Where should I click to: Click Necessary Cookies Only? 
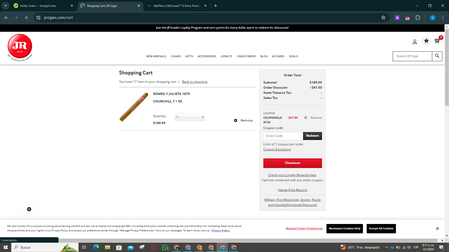(345, 228)
